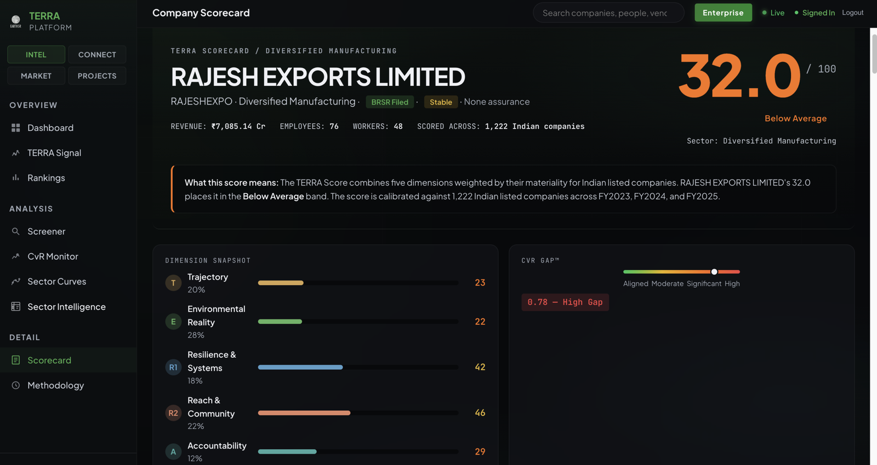This screenshot has width=877, height=465.
Task: Switch to the PROJECTS tab
Action: click(x=97, y=76)
